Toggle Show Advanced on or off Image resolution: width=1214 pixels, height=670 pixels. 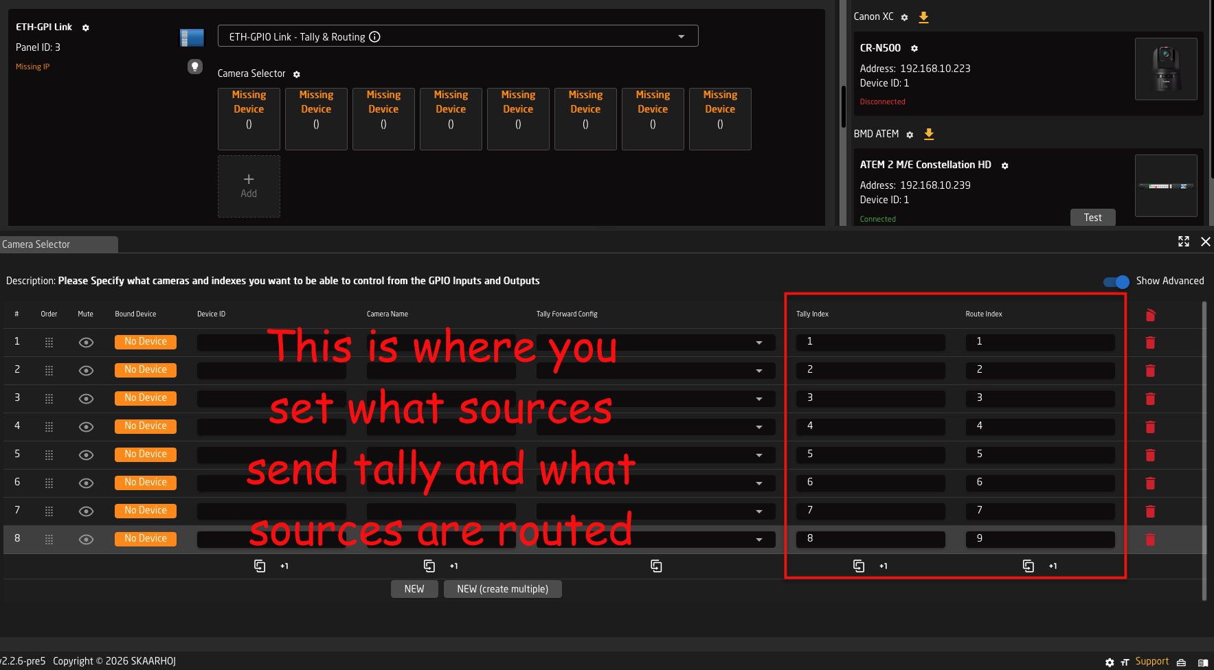[x=1114, y=281]
